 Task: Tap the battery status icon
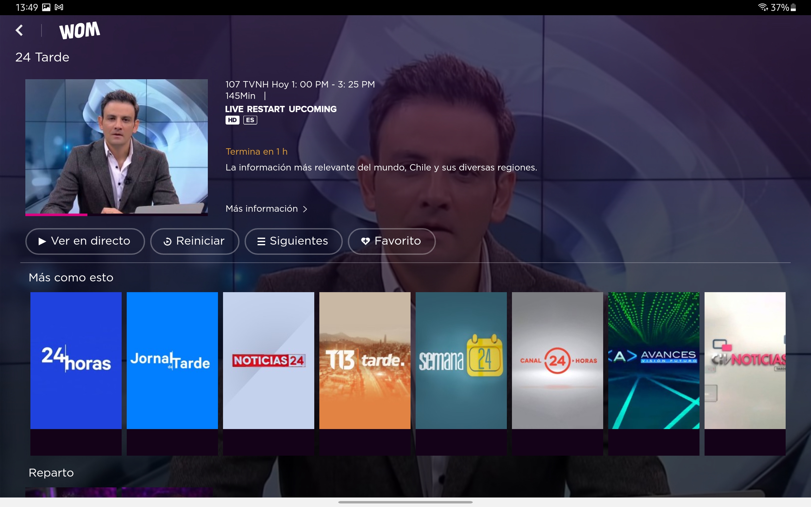(x=793, y=7)
